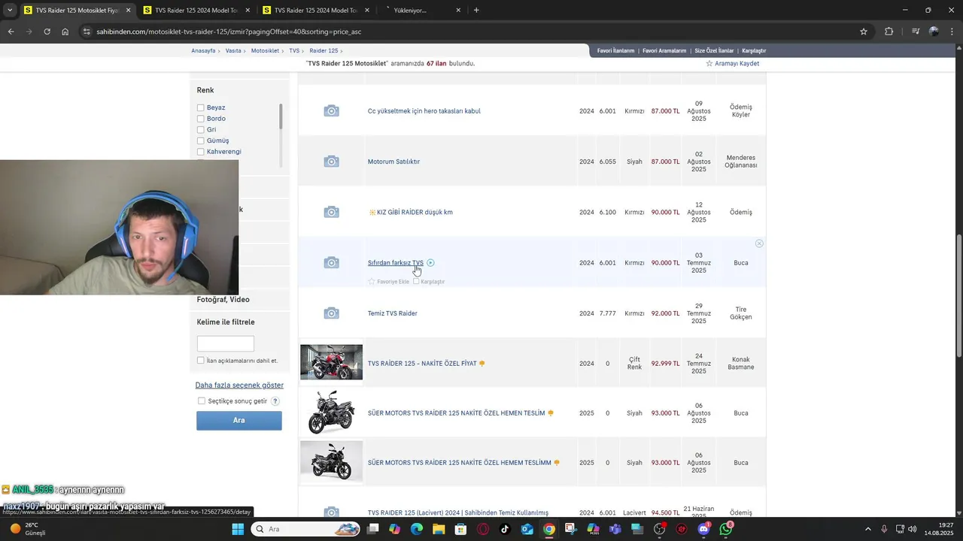Click camera placeholder of 'Cc yükseltmek için hero' listing
Viewport: 963px width, 541px height.
click(x=331, y=111)
